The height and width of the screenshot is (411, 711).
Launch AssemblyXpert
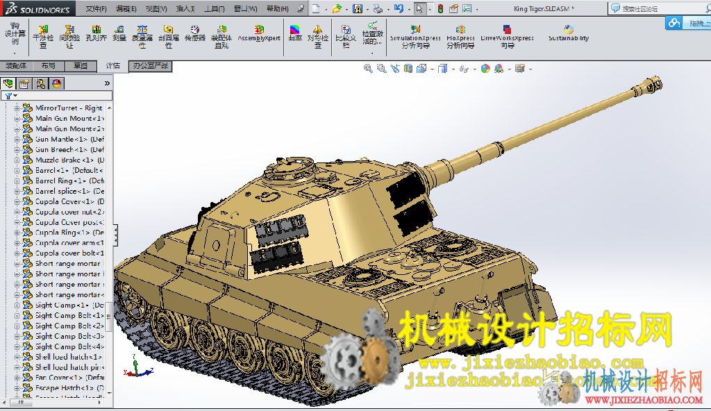coord(259,33)
